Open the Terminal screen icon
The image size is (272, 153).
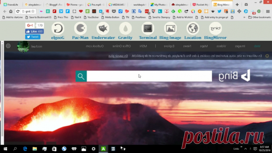pos(148,28)
